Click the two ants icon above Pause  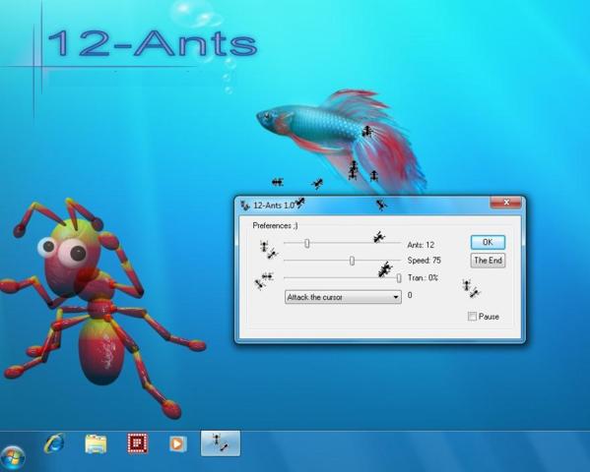click(471, 289)
